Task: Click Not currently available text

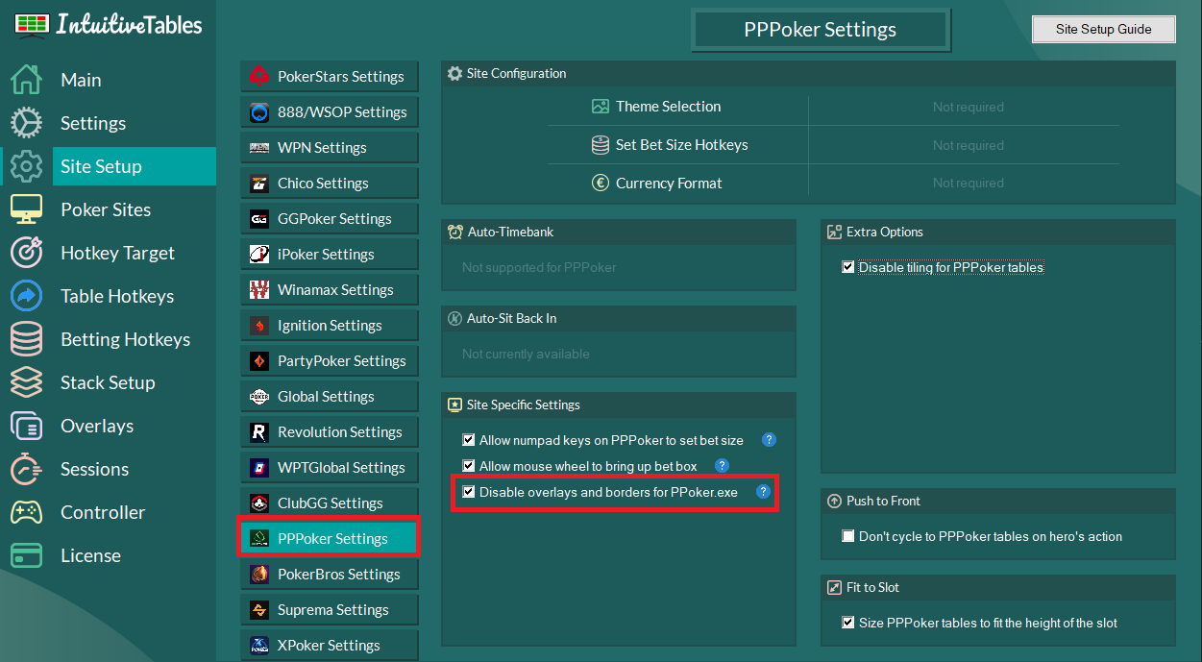Action: pos(526,354)
